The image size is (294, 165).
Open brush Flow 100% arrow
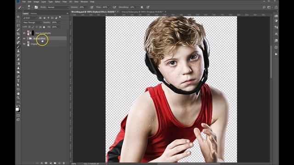tap(110, 7)
